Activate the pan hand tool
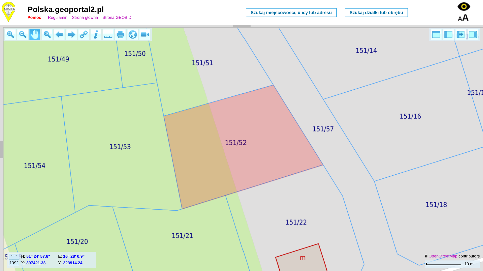Screen dimensions: 483x271 (x=35, y=35)
